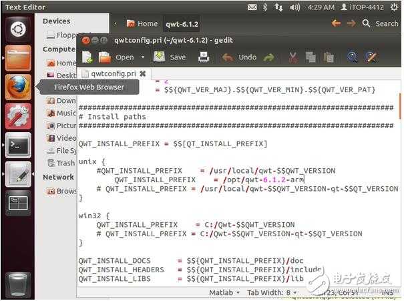Open the sound volume indicator
The image size is (404, 301).
[294, 7]
